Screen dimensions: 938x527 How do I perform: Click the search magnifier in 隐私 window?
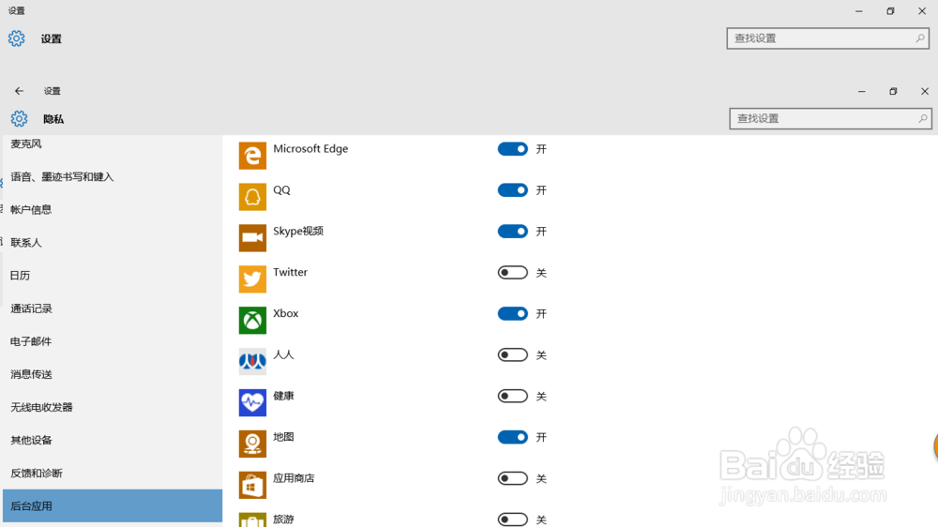tap(922, 118)
